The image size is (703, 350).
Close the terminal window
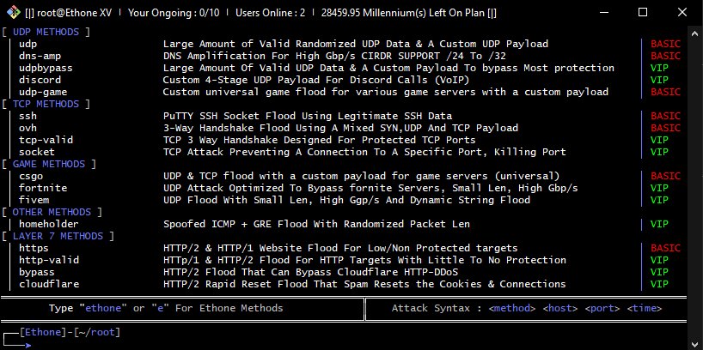[x=682, y=12]
